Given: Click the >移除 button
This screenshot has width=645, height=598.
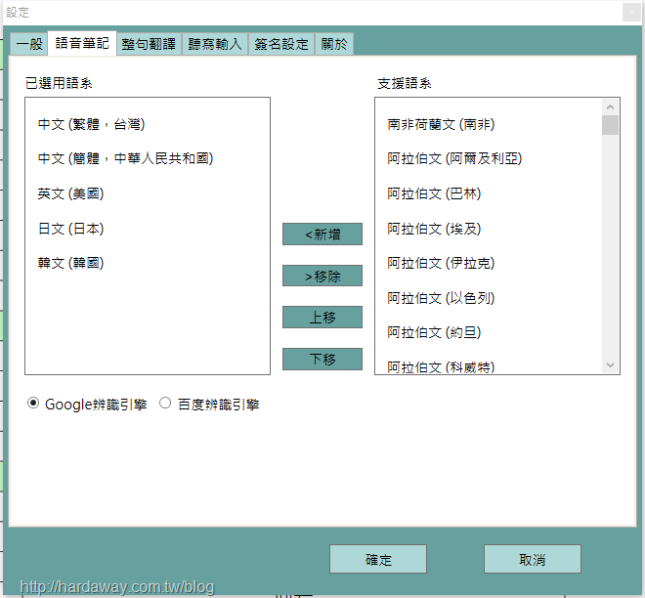Looking at the screenshot, I should (x=322, y=276).
